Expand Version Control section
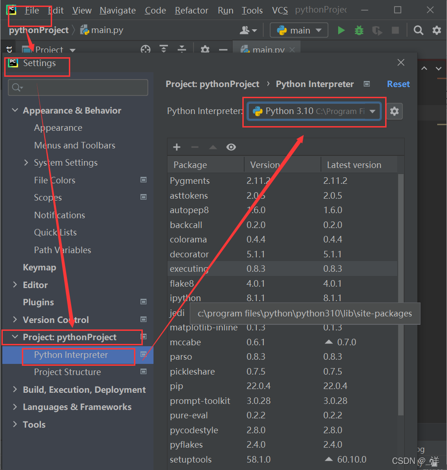Screen dimensions: 447x470 click(15, 320)
